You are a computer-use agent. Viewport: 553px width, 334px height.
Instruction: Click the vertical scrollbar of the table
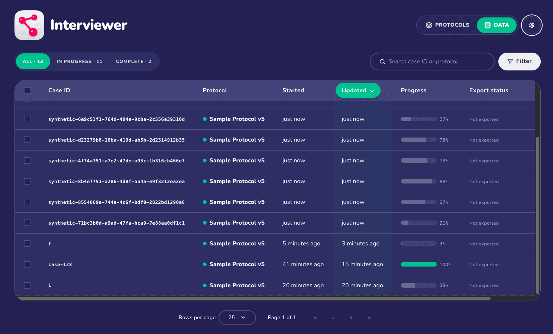(537, 215)
